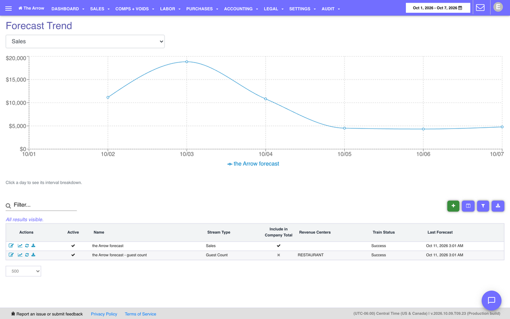The width and height of the screenshot is (510, 319).
Task: Edit the guest count forecast row
Action: coord(11,255)
